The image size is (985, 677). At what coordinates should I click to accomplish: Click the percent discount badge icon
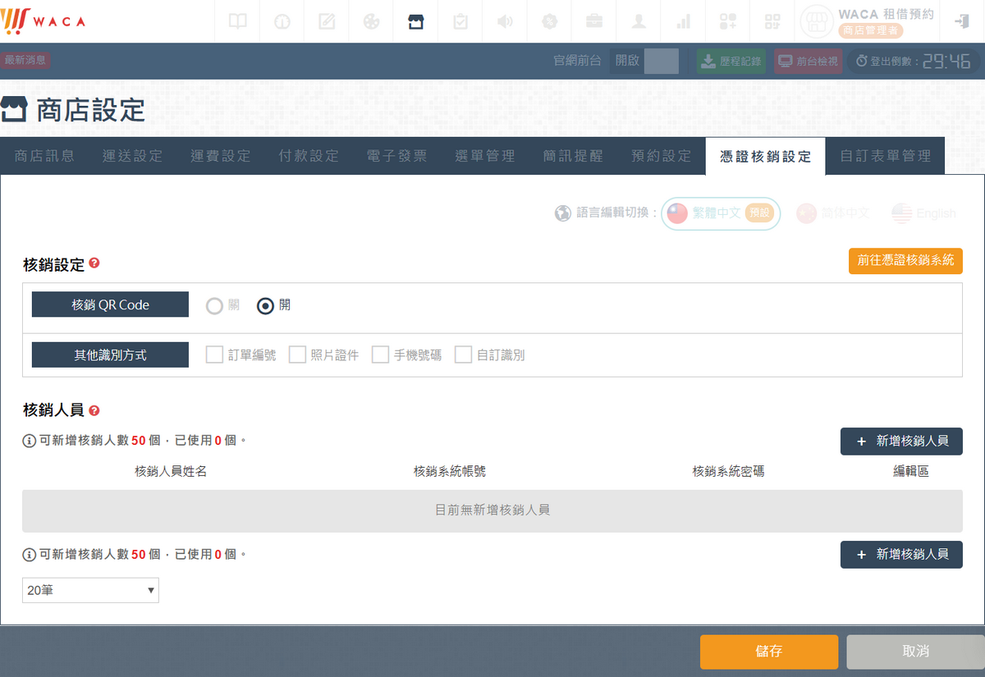[x=549, y=21]
